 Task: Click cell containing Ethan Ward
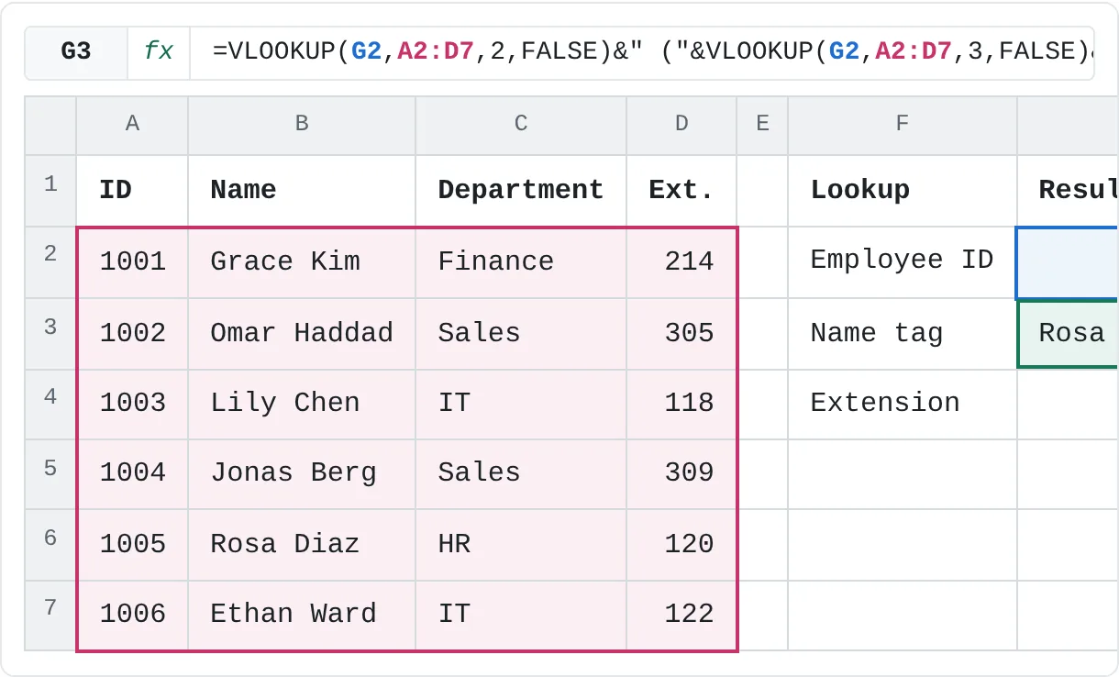tap(302, 616)
